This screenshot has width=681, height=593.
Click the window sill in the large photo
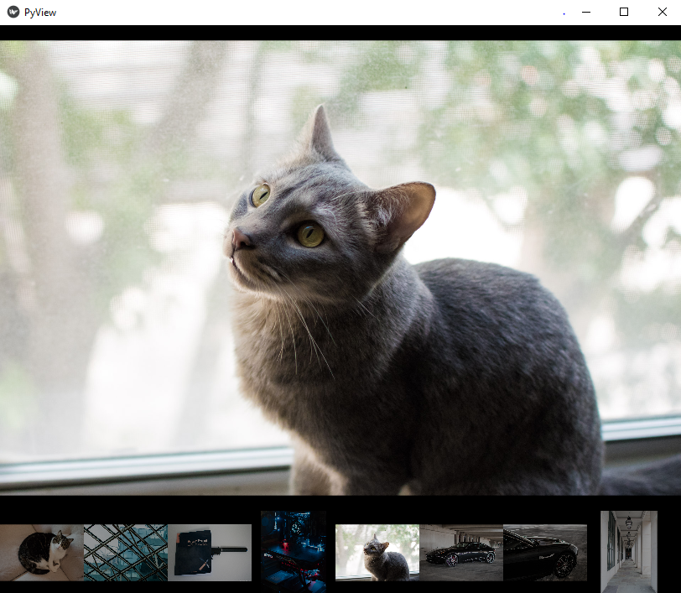145,468
